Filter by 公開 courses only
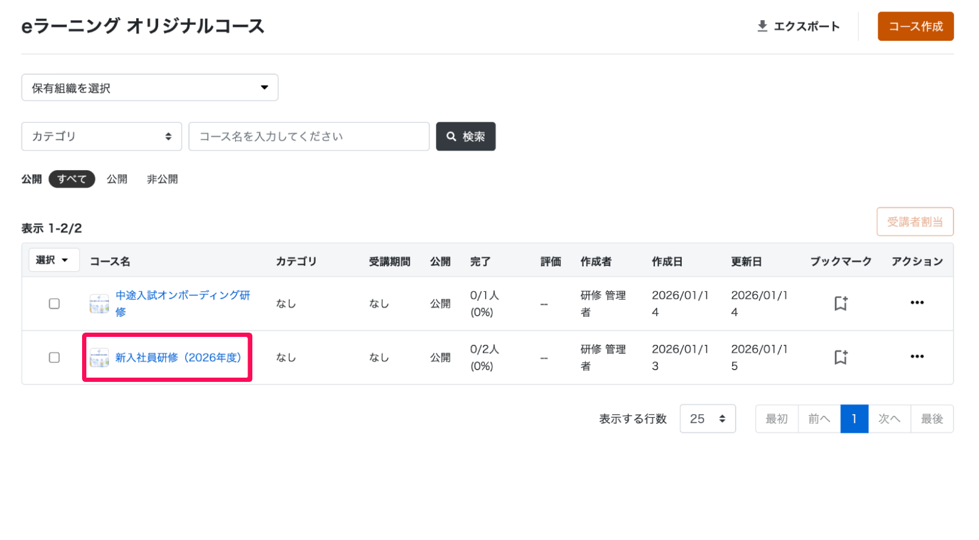The width and height of the screenshot is (979, 540). point(117,179)
